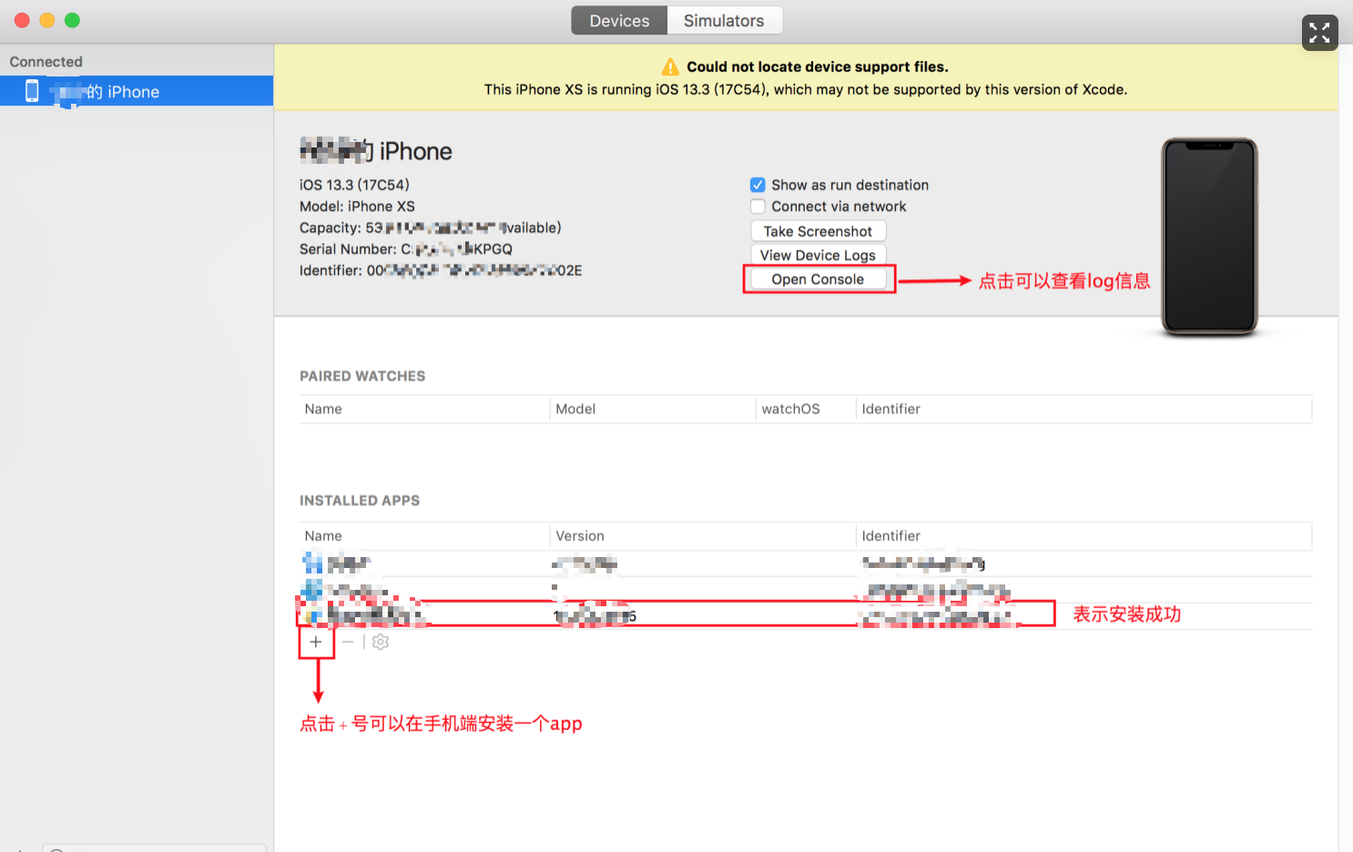Click the plus button to install an app

[x=316, y=642]
